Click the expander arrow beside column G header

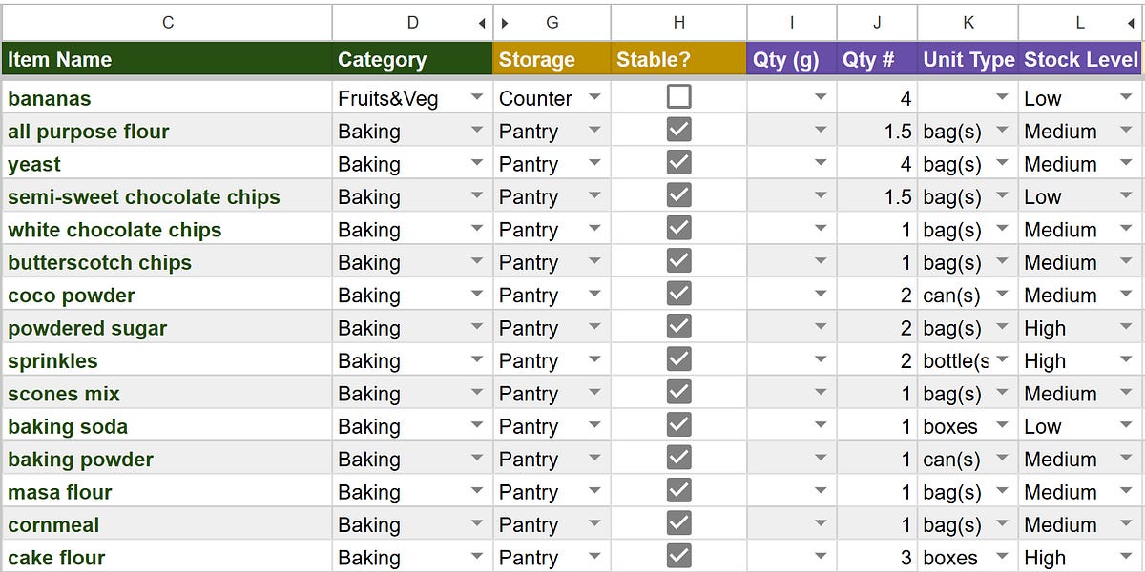click(504, 22)
